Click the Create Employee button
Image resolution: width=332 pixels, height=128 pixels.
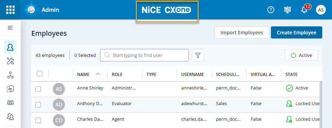tap(297, 33)
